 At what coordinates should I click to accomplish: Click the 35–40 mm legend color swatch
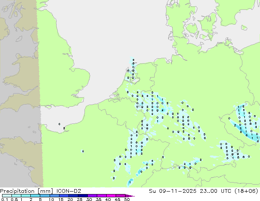(101, 196)
